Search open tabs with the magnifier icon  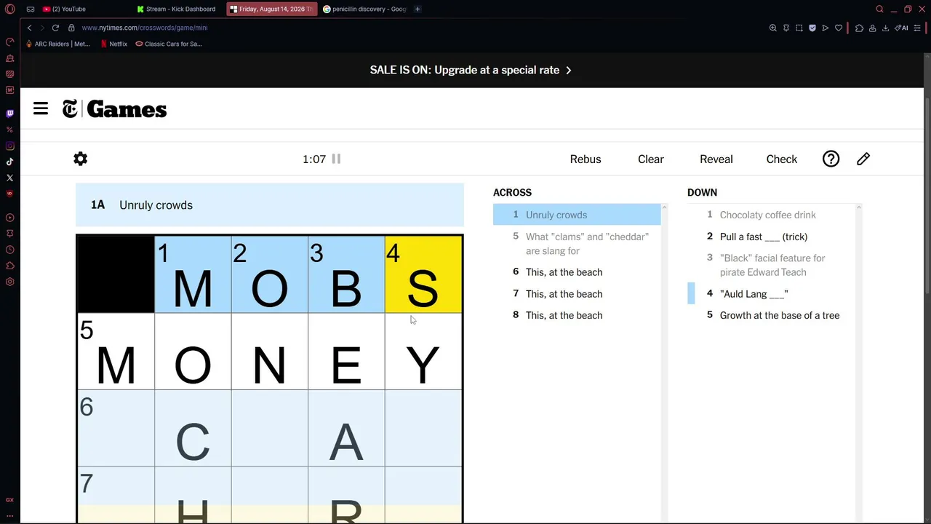(x=879, y=9)
